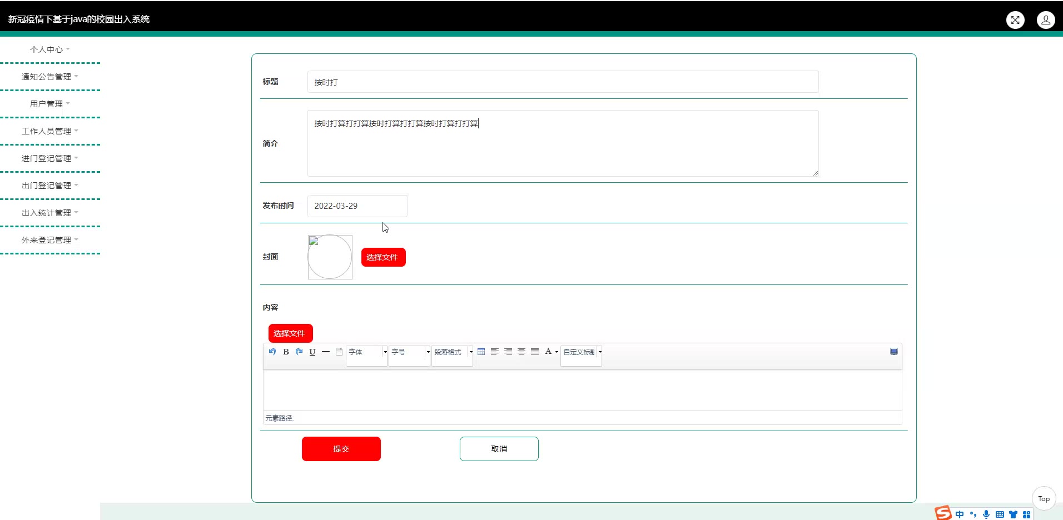This screenshot has width=1063, height=520.
Task: Open the 发布时间 date field
Action: (357, 206)
